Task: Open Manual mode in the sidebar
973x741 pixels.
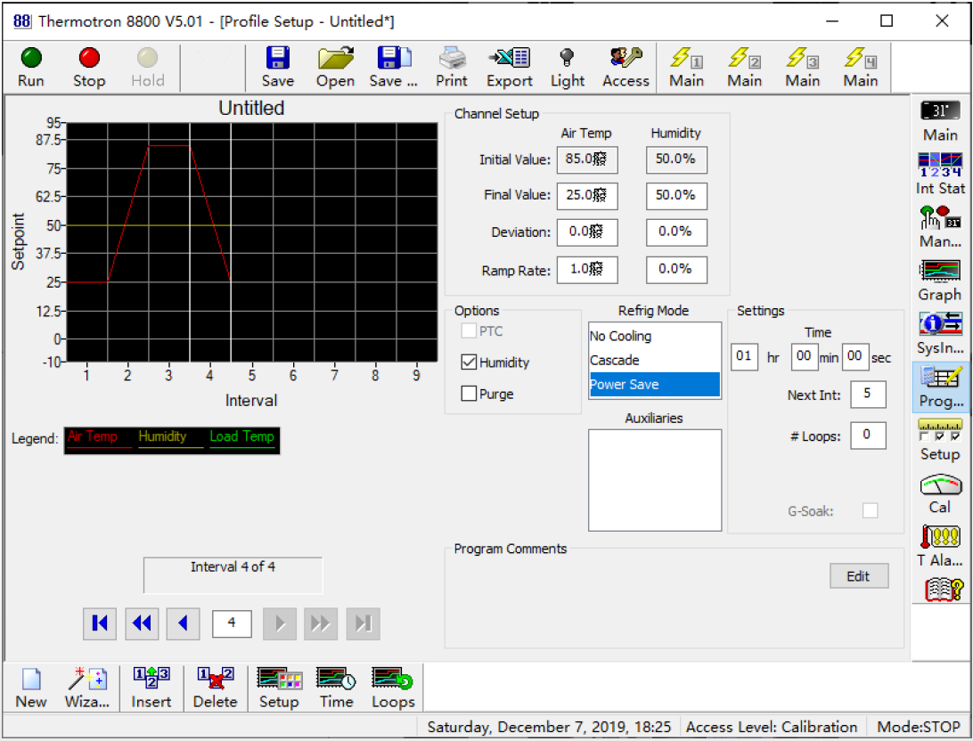Action: [940, 228]
